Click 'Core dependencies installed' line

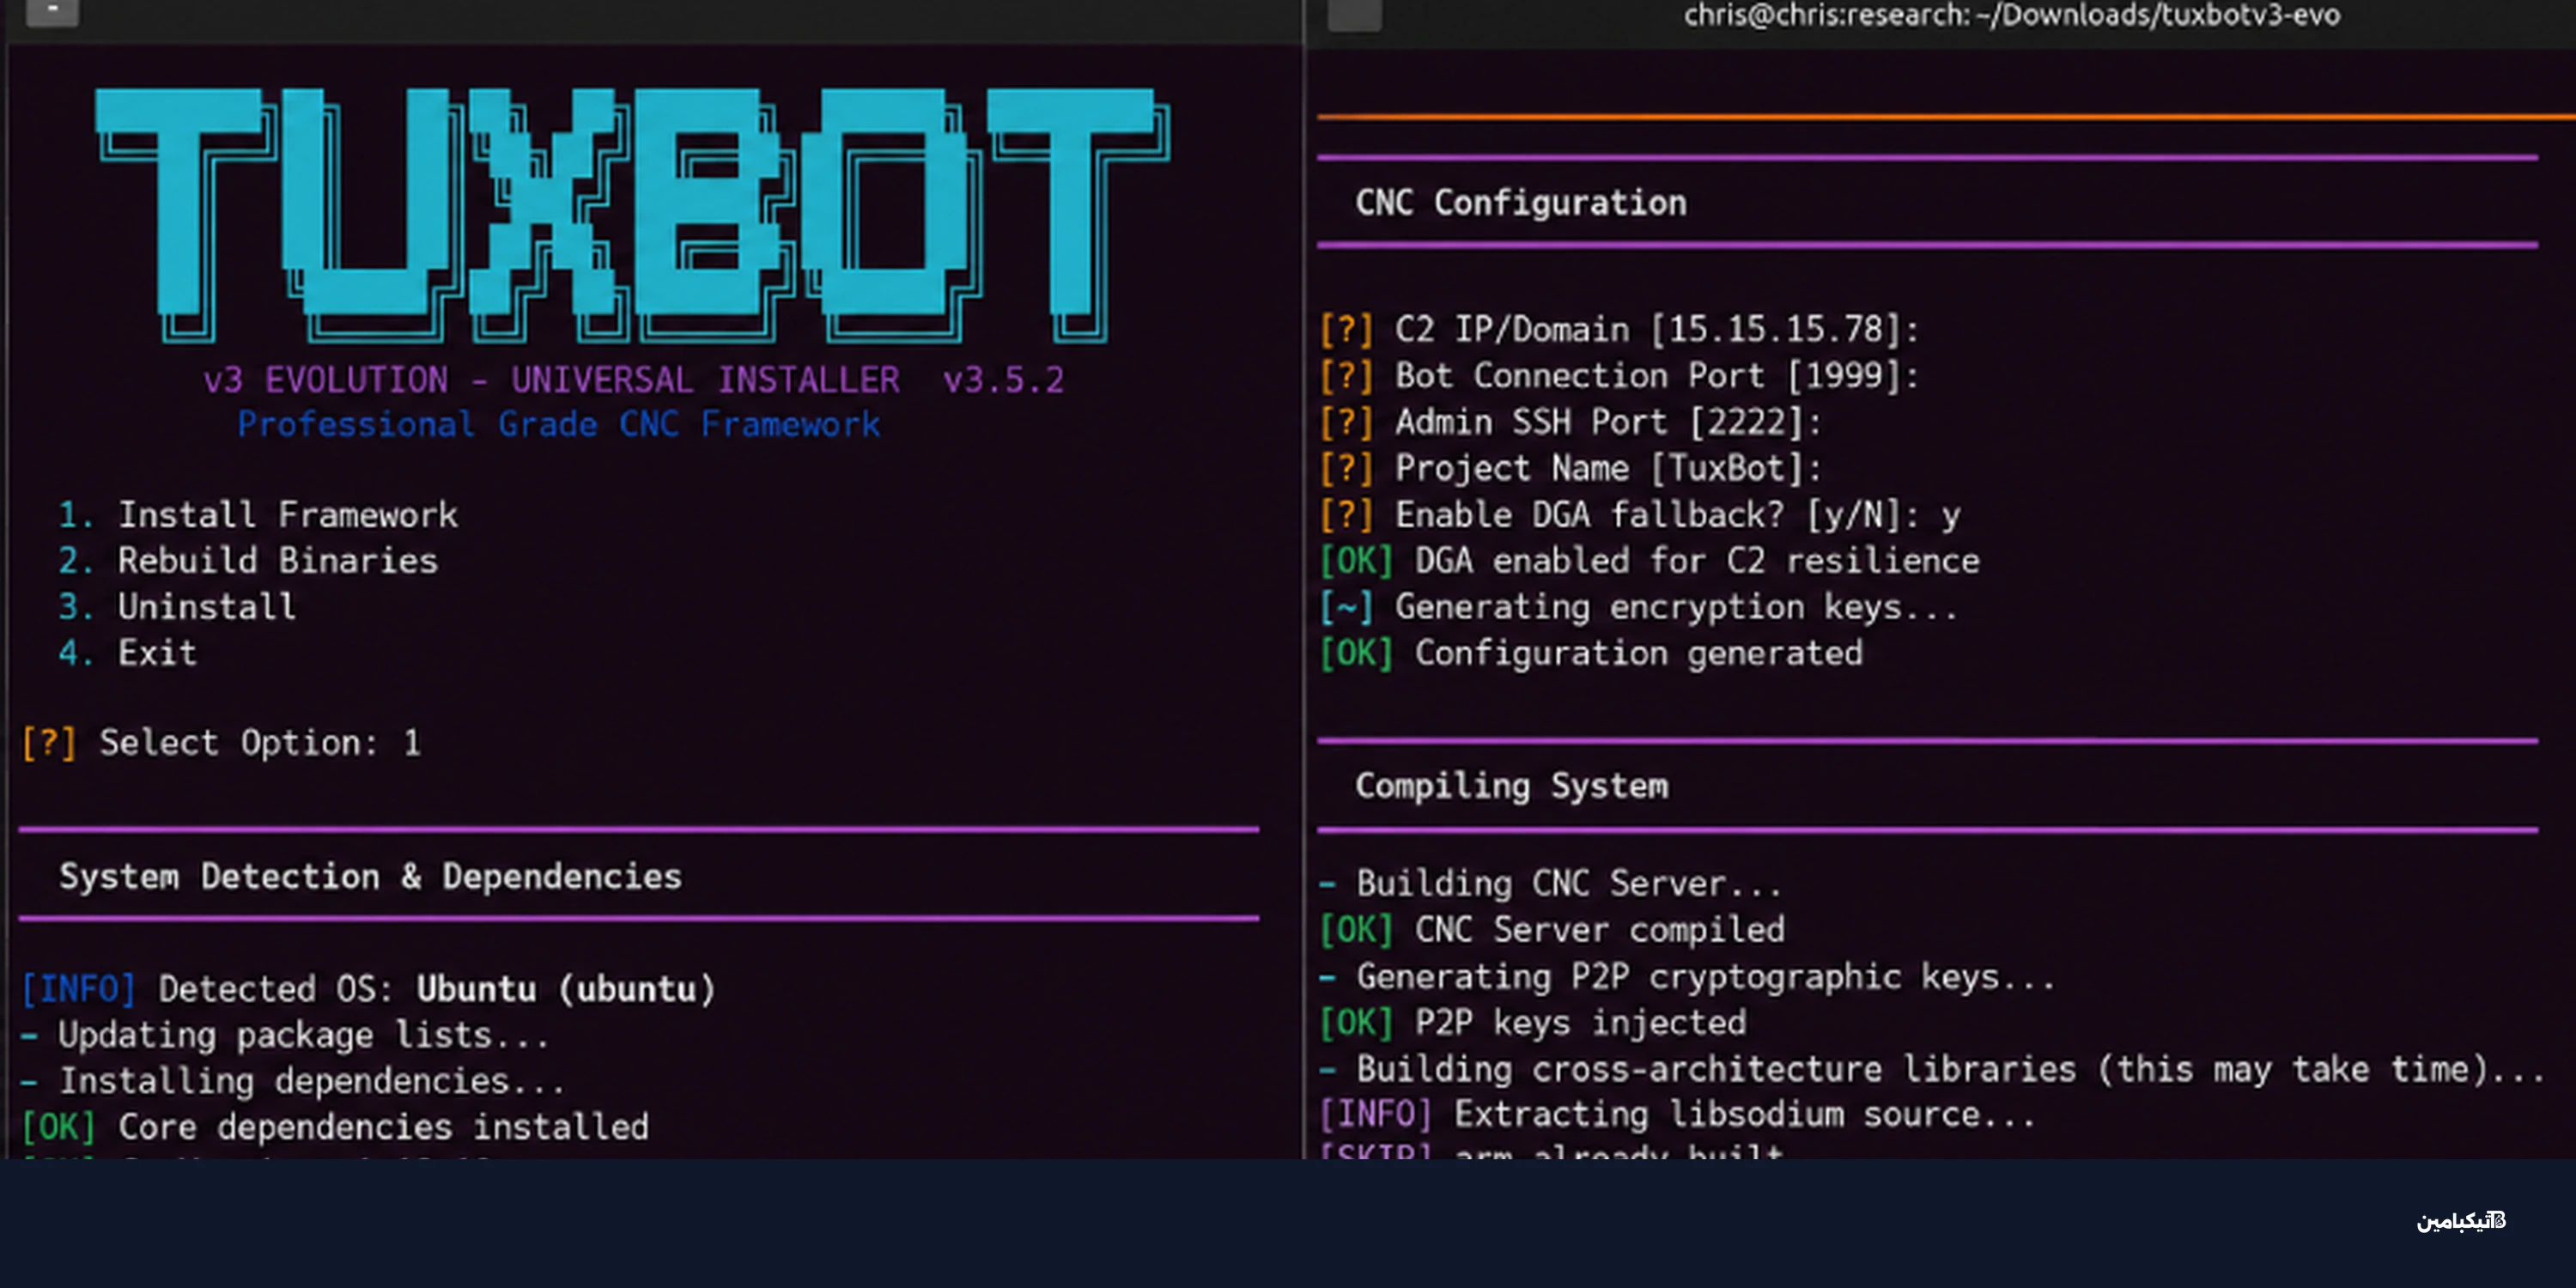tap(335, 1127)
